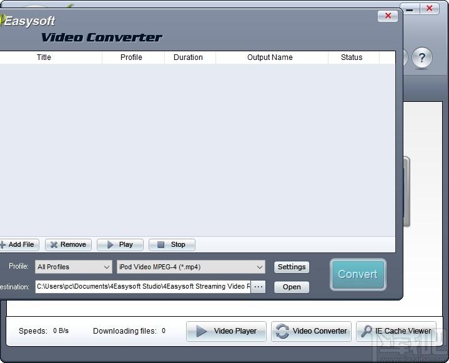Select the Status column header

[x=352, y=57]
